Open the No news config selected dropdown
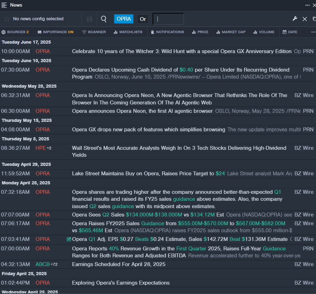Screen dimensions: 316x294 38,19
